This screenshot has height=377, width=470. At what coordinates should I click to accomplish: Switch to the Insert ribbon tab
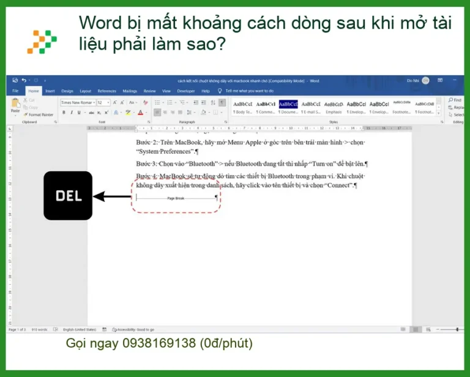(50, 91)
